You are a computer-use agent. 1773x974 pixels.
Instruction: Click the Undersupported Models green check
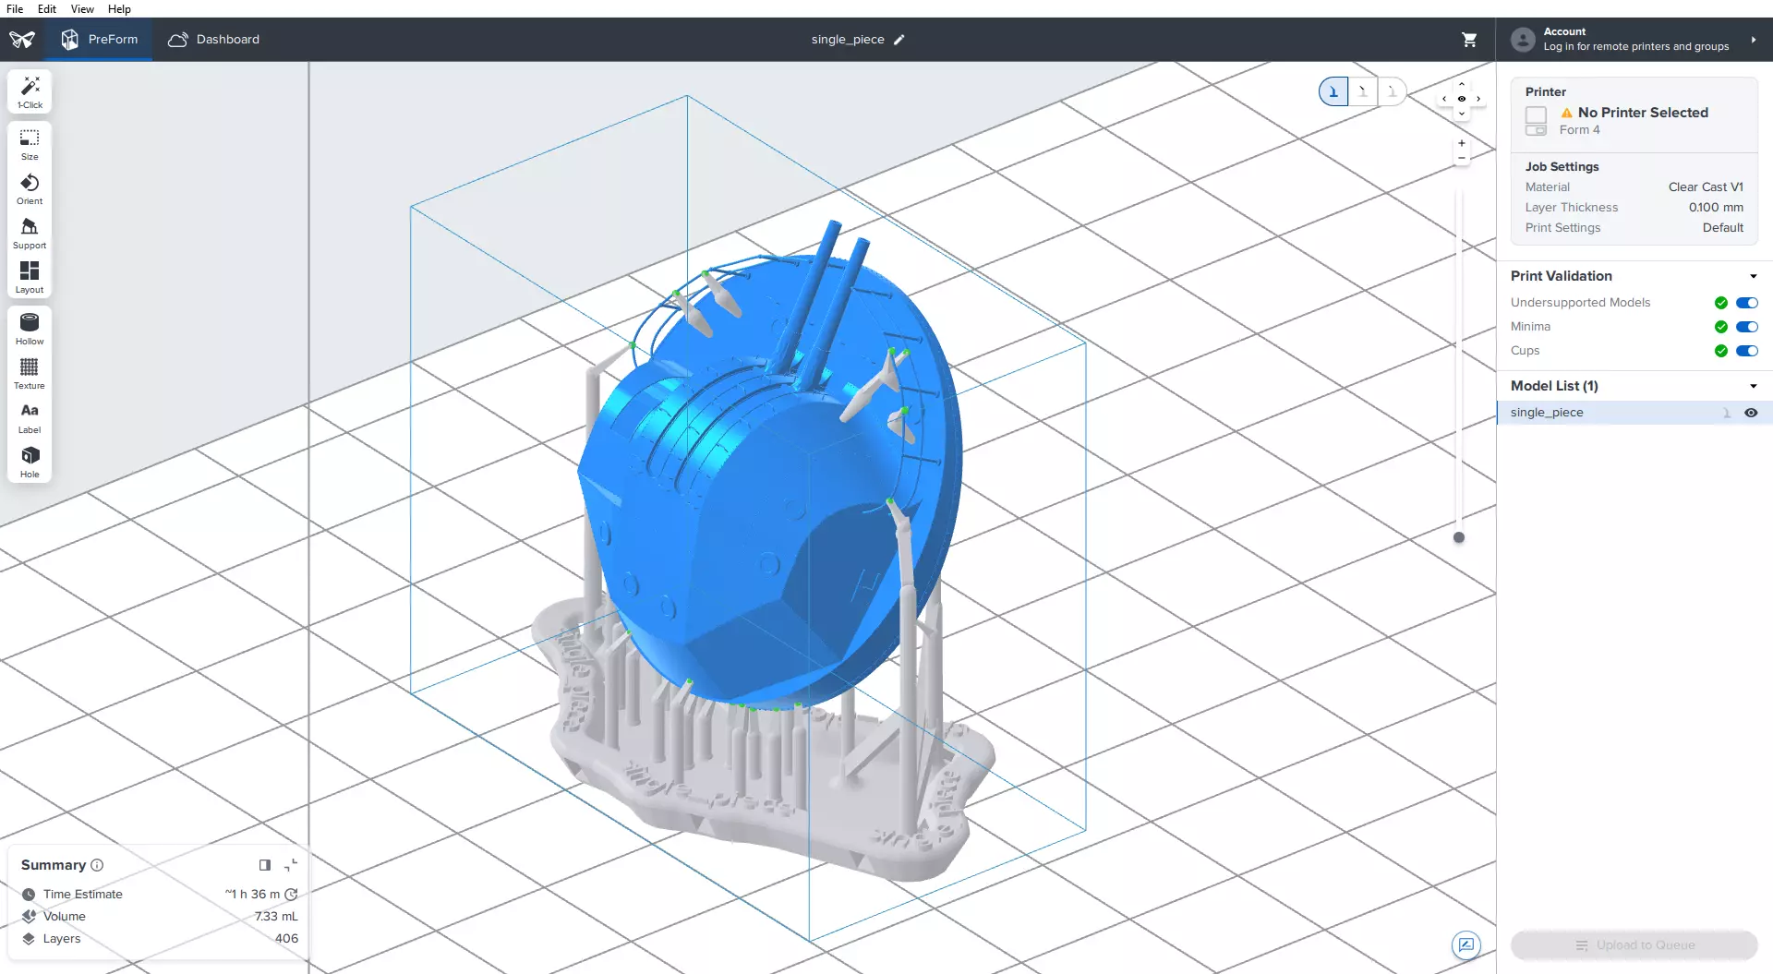click(x=1721, y=303)
